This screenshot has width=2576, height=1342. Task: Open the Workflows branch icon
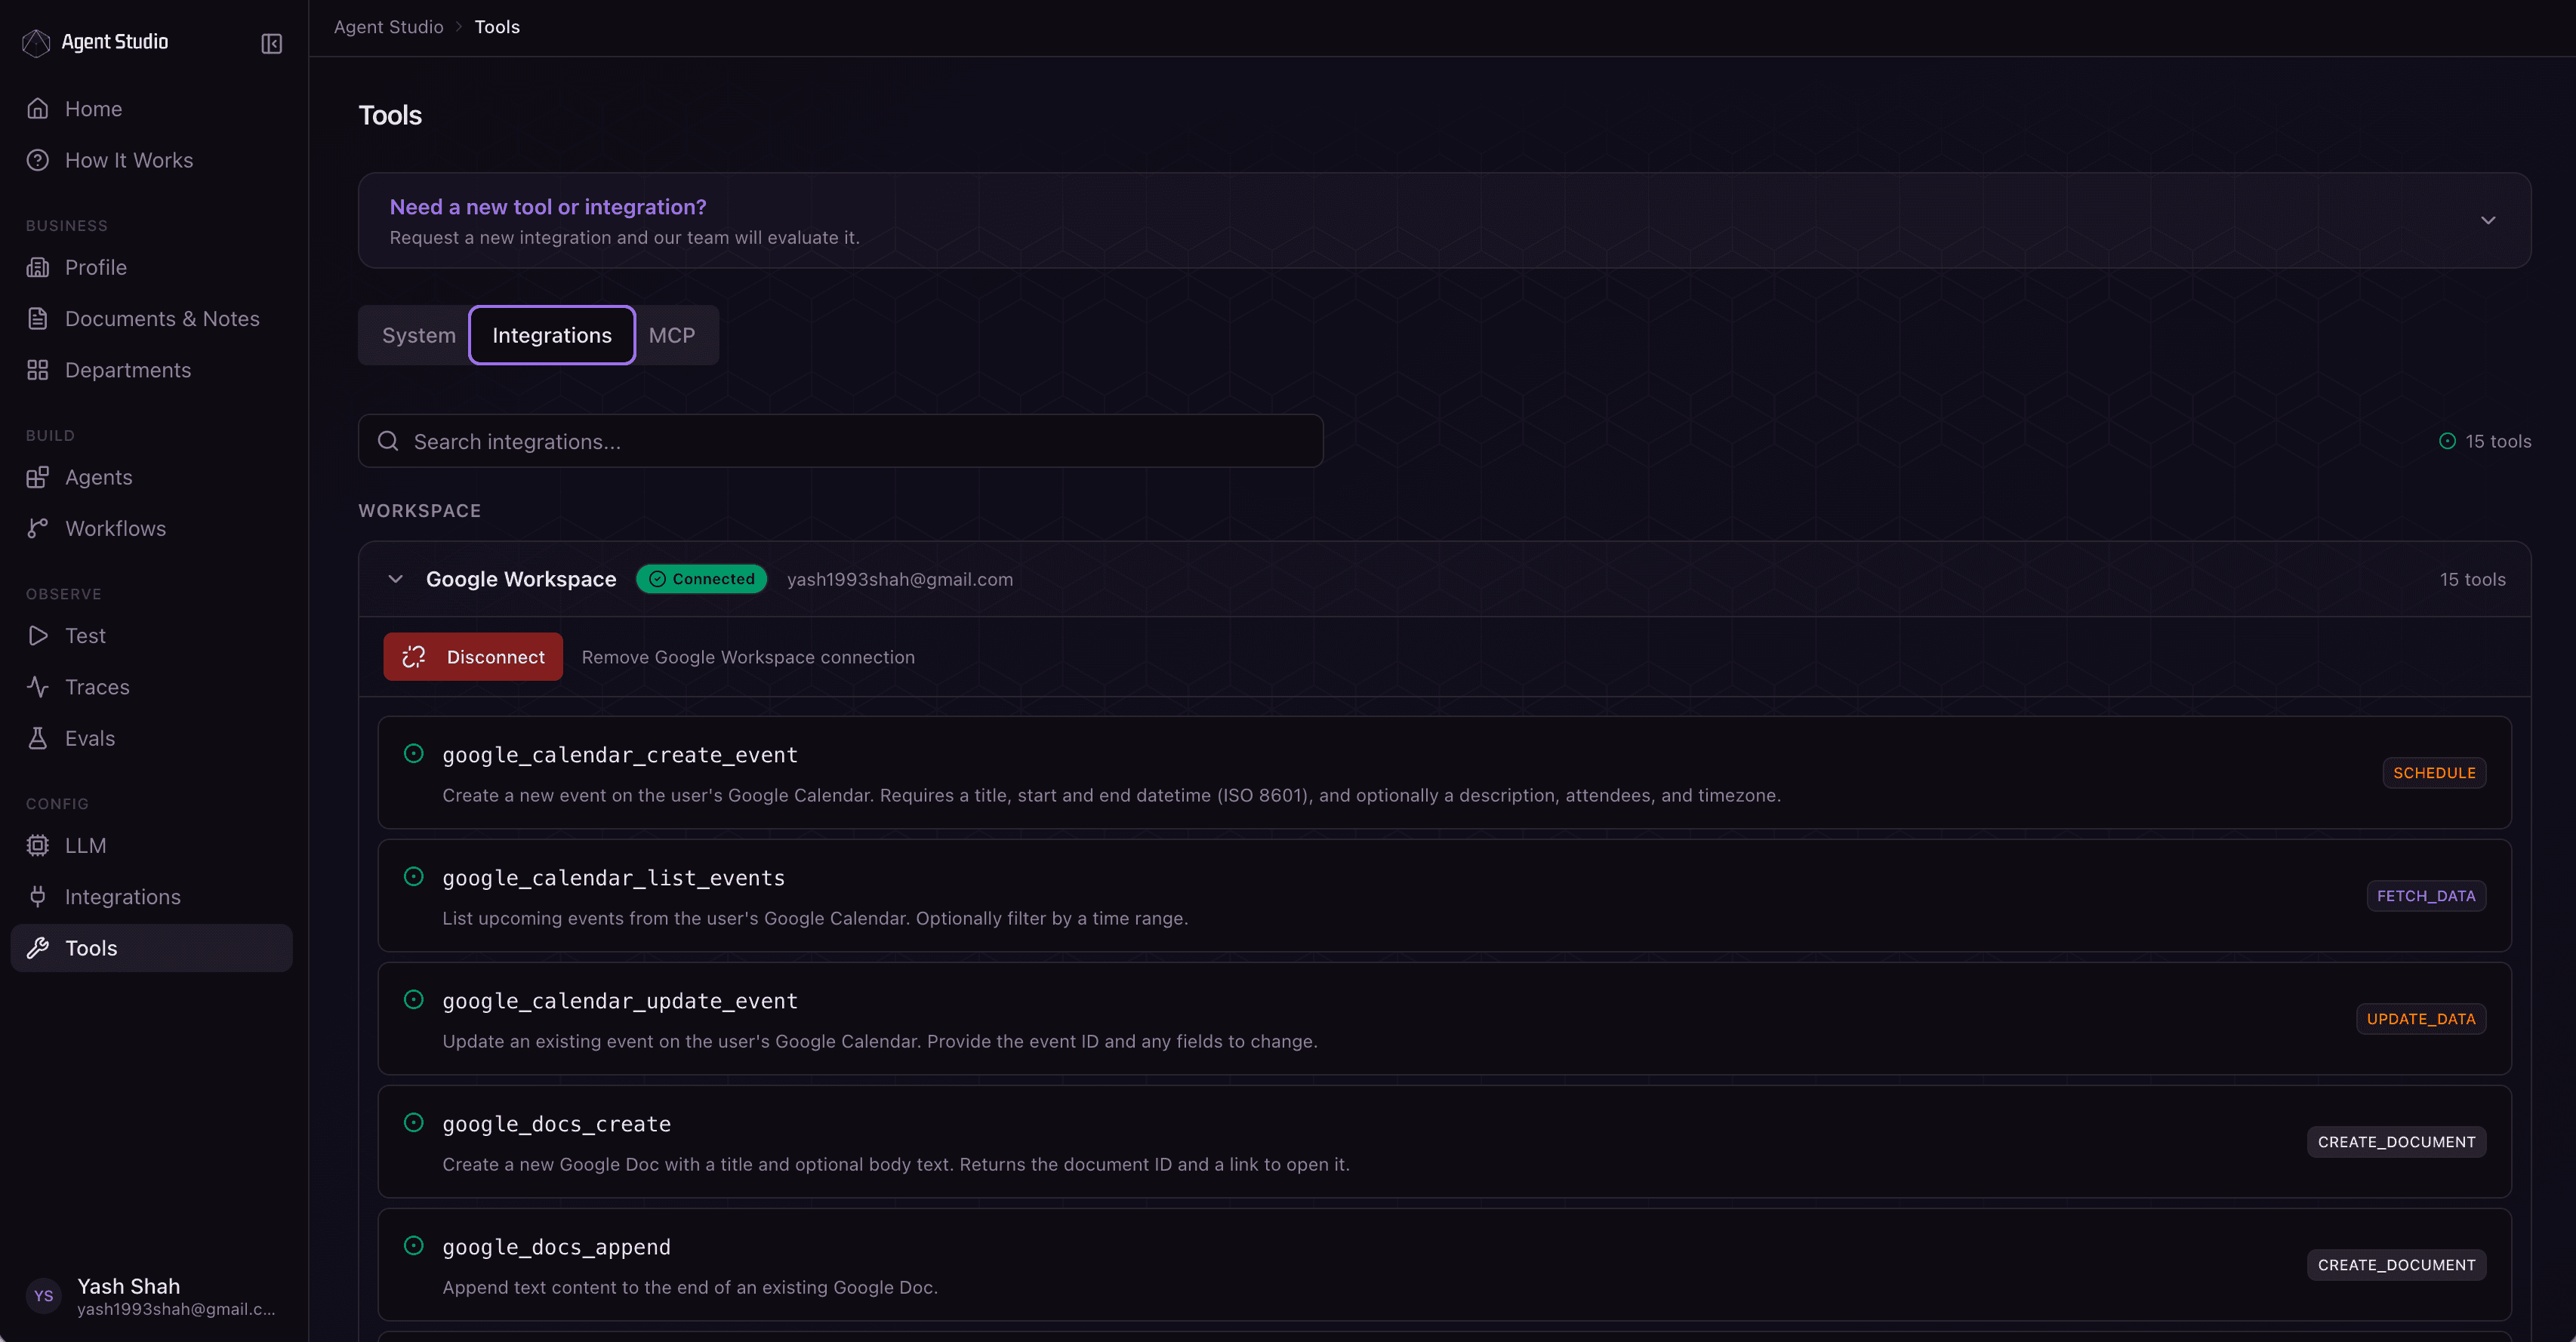point(38,528)
